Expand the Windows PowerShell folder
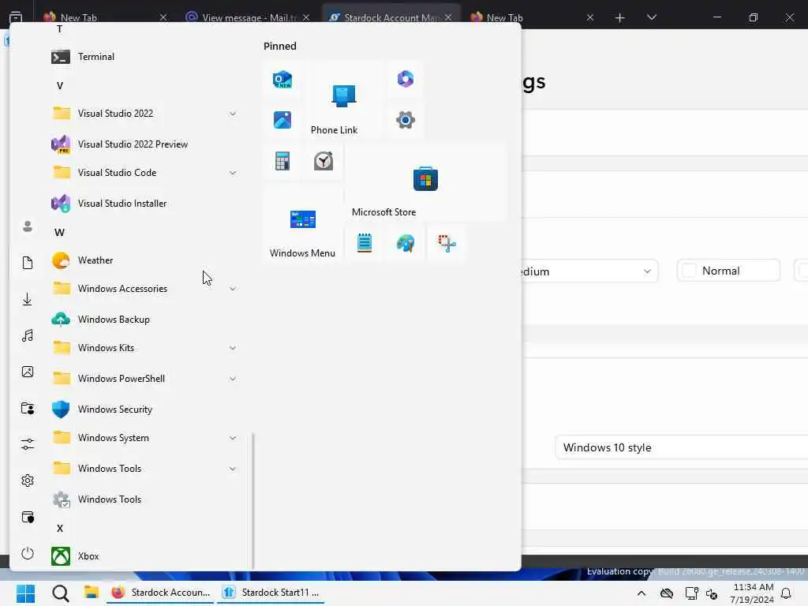The width and height of the screenshot is (808, 606). 233,379
